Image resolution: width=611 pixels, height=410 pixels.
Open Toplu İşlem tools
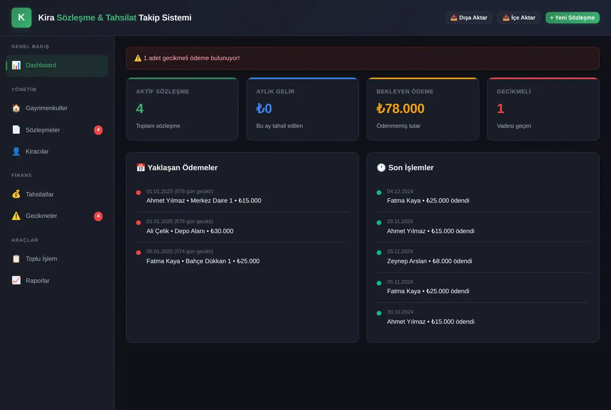(57, 258)
